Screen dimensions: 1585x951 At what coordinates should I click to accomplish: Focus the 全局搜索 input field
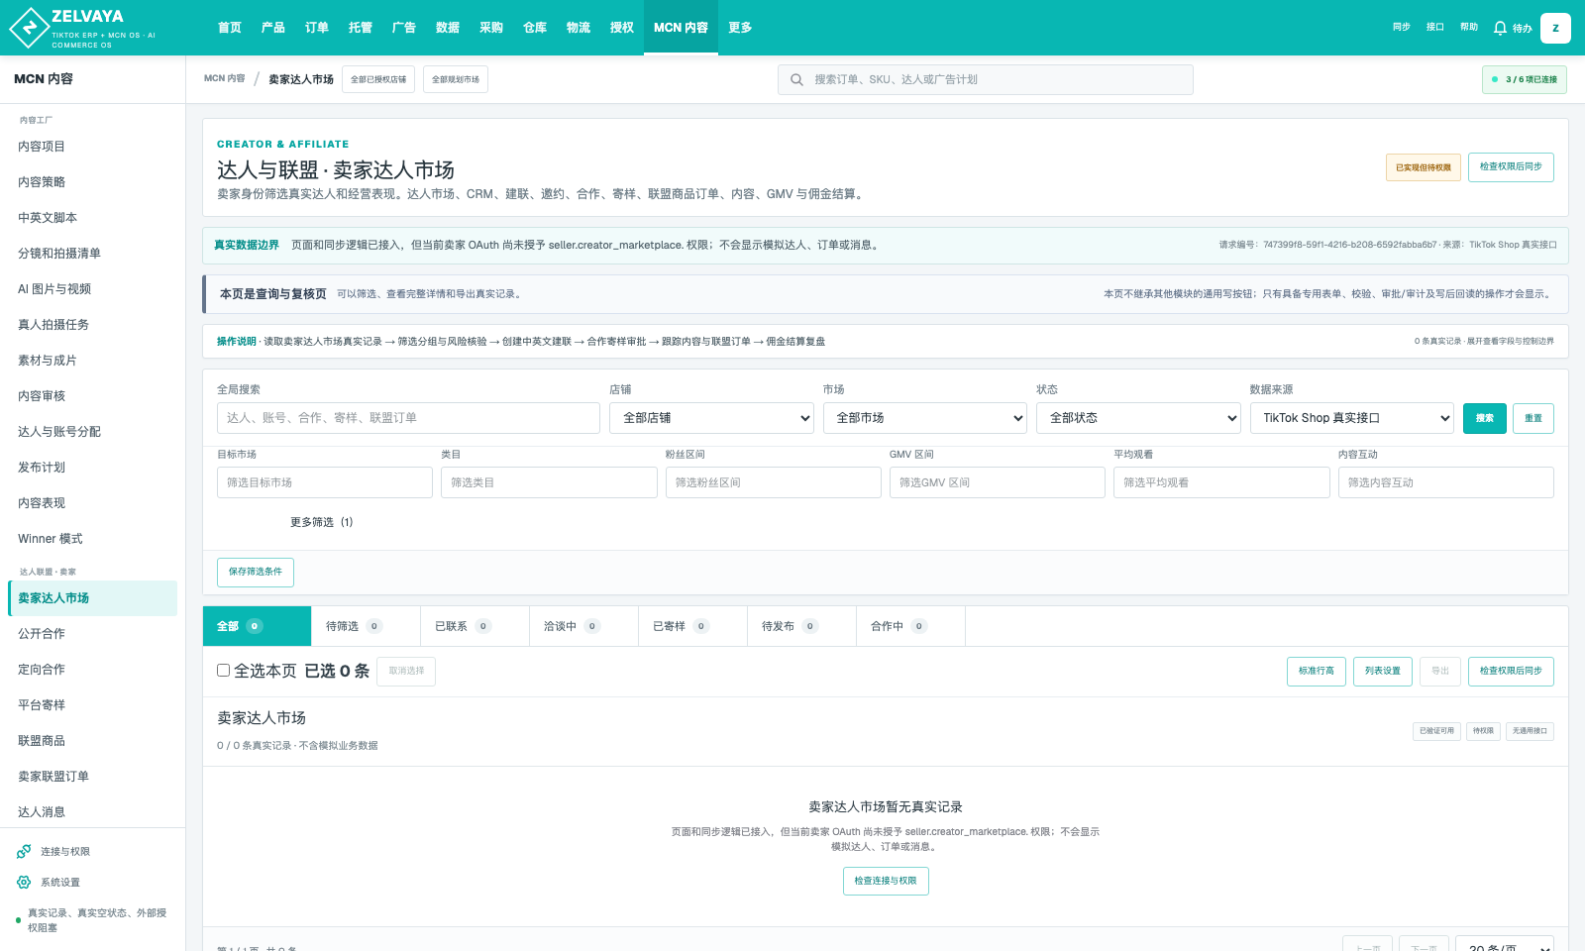pyautogui.click(x=408, y=418)
